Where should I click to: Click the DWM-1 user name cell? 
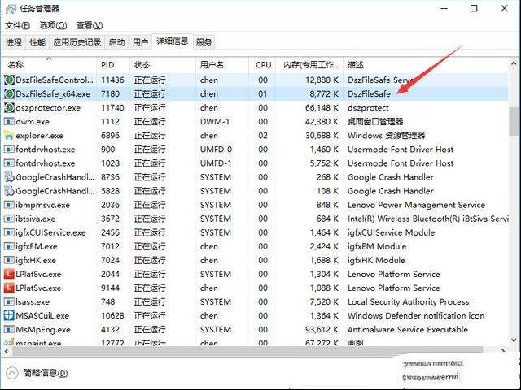coord(215,122)
